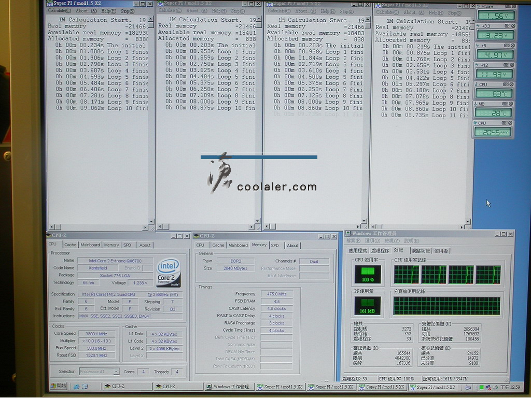Image resolution: width=531 pixels, height=398 pixels.
Task: Open Cache tab in CPU-Z processor window
Action: click(70, 245)
